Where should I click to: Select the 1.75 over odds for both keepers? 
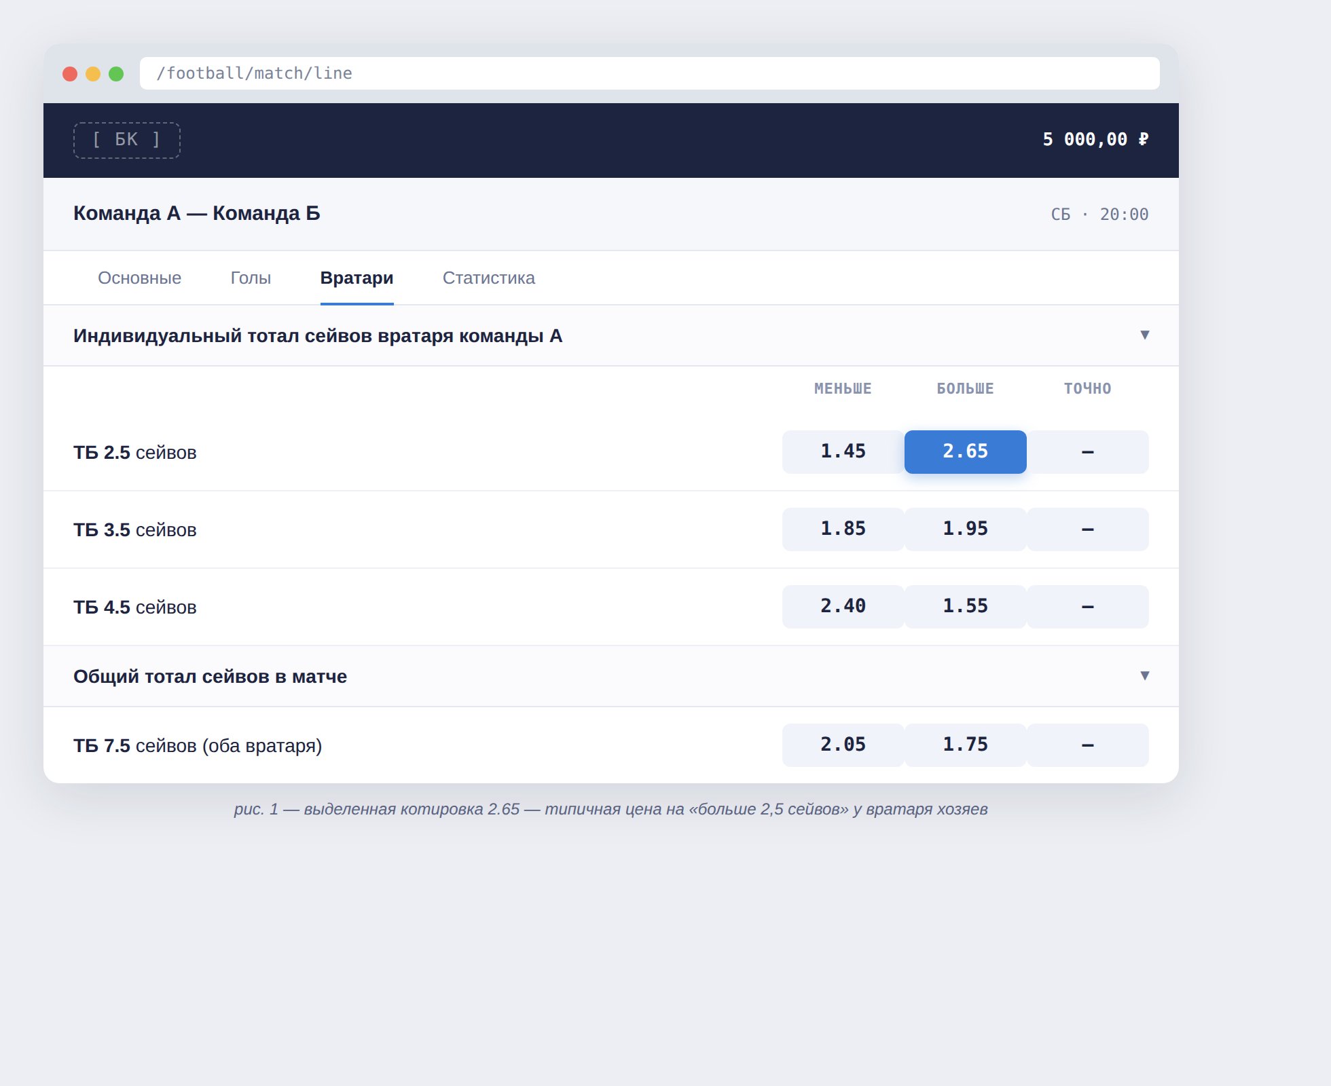pos(965,745)
